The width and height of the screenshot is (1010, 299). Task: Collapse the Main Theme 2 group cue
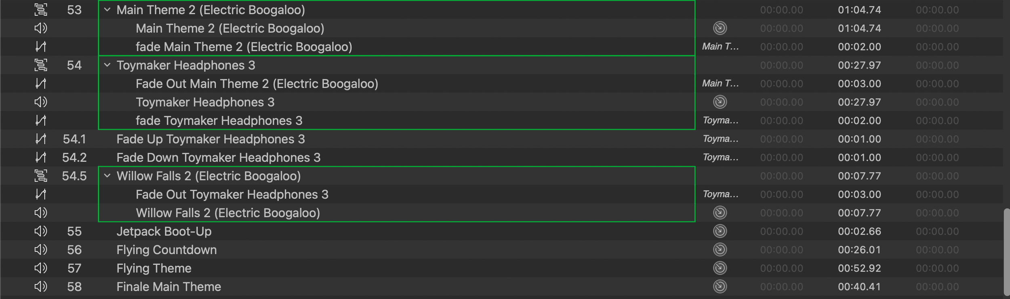(107, 10)
